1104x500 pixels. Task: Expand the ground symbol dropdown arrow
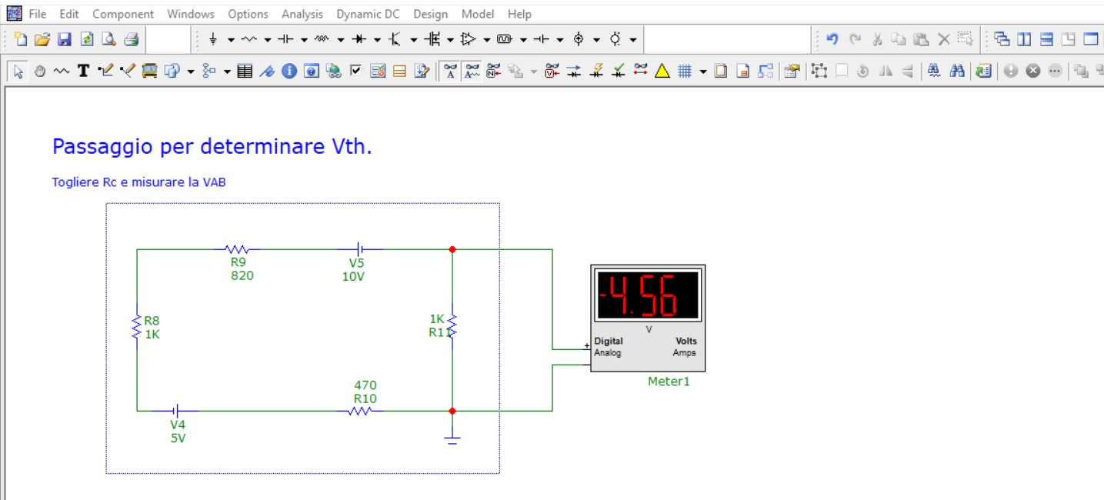coord(231,40)
